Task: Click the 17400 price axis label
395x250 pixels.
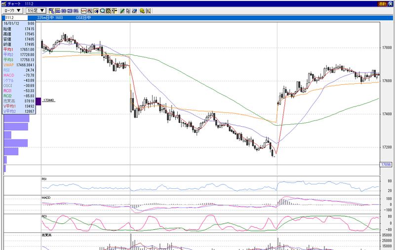Action: click(387, 114)
